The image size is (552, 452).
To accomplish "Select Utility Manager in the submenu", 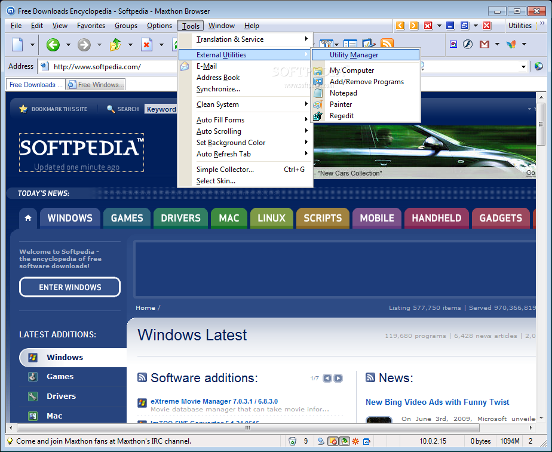I will (x=366, y=55).
